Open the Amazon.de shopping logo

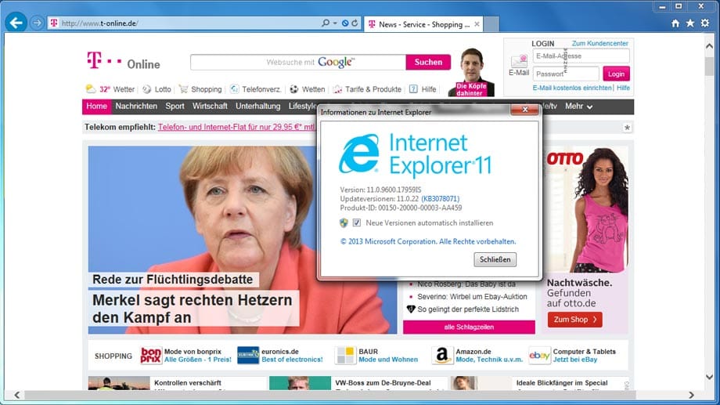(x=442, y=356)
